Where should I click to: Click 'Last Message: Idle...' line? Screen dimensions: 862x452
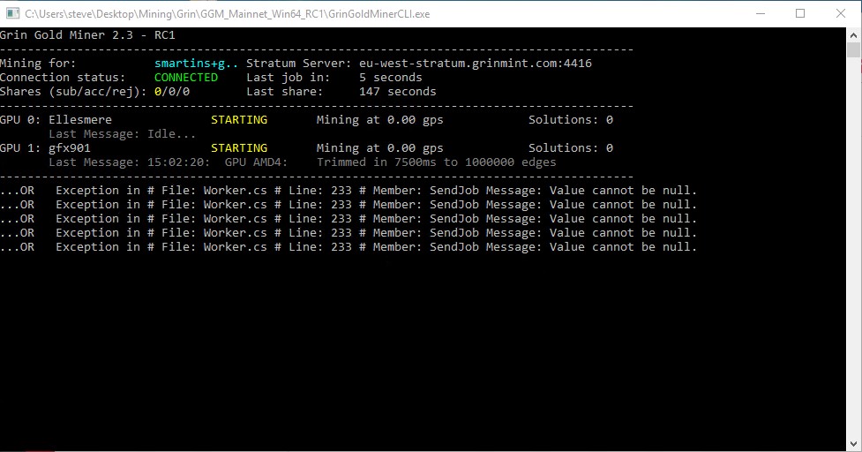pyautogui.click(x=122, y=134)
